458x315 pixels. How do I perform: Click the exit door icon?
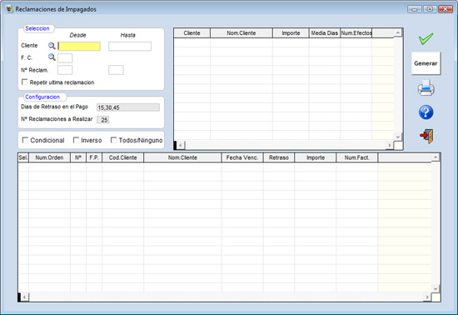[x=426, y=136]
